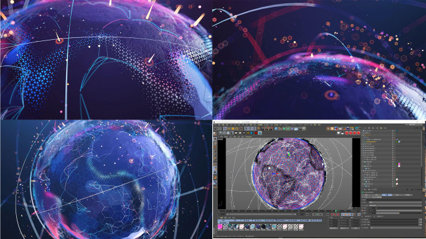The image size is (426, 239).
Task: Toggle Scale keyframe recording
Action: 346,215
